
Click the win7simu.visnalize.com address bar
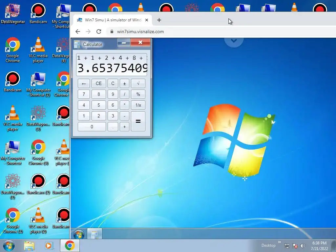coord(221,31)
